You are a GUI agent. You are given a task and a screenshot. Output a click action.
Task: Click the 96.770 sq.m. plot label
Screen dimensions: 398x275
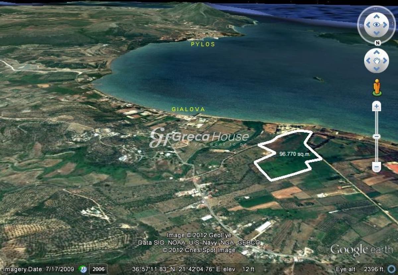(295, 154)
